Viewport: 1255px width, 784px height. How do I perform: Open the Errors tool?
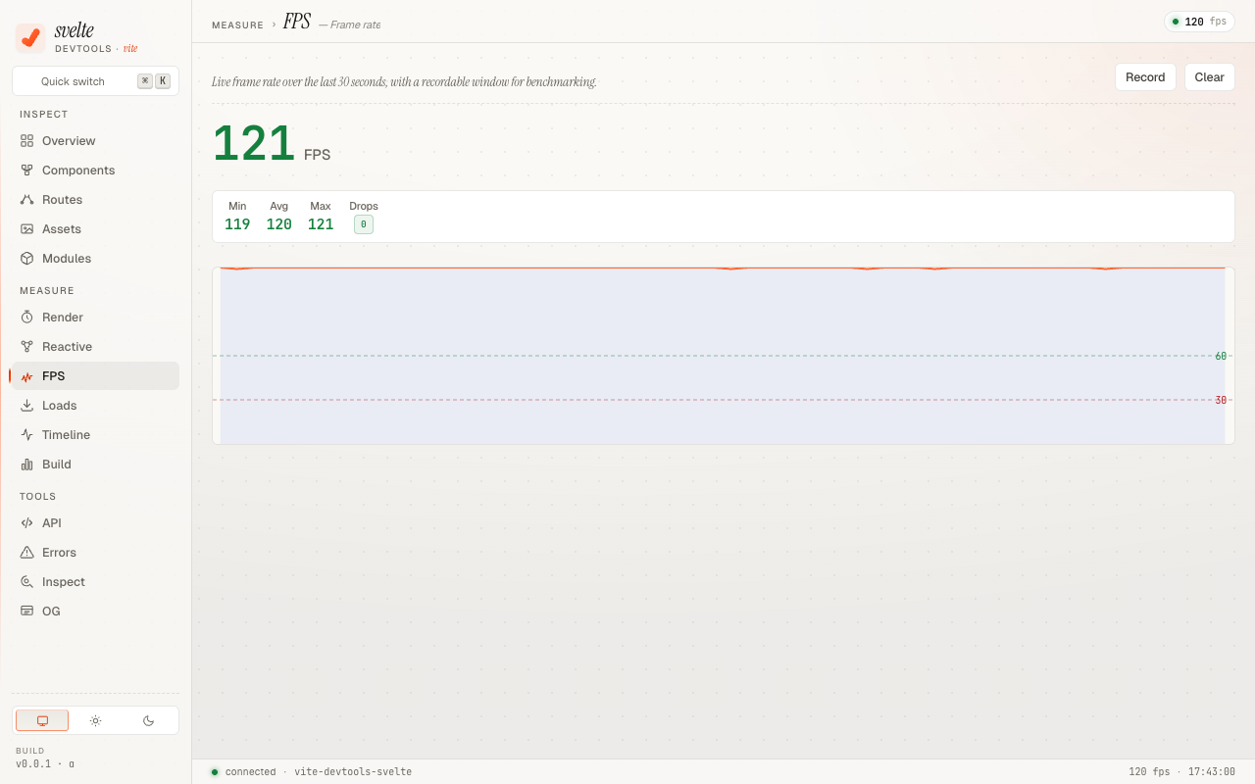click(x=95, y=552)
